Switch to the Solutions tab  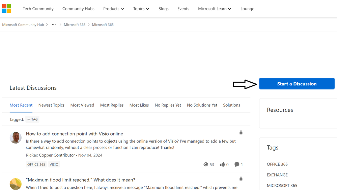click(x=231, y=105)
